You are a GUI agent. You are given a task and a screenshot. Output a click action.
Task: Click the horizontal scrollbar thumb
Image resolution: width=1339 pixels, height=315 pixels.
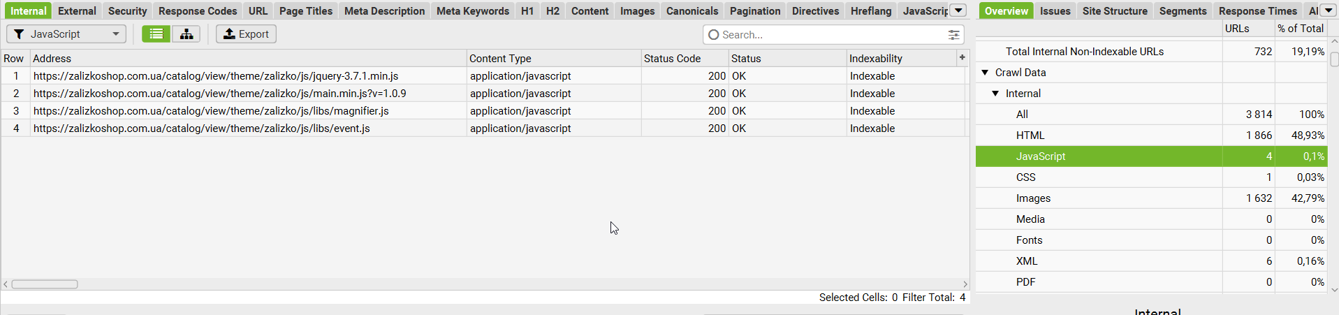coord(45,284)
